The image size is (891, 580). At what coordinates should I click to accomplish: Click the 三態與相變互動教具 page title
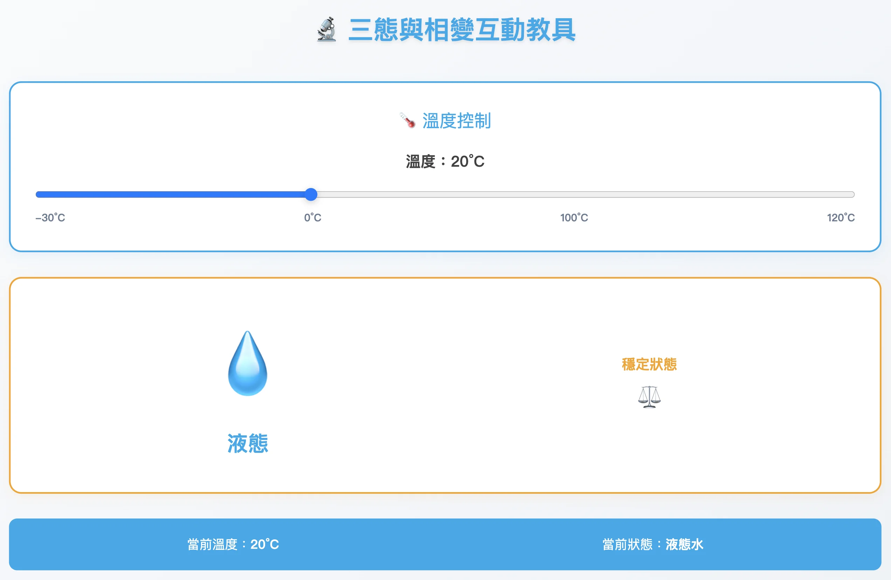pos(462,30)
